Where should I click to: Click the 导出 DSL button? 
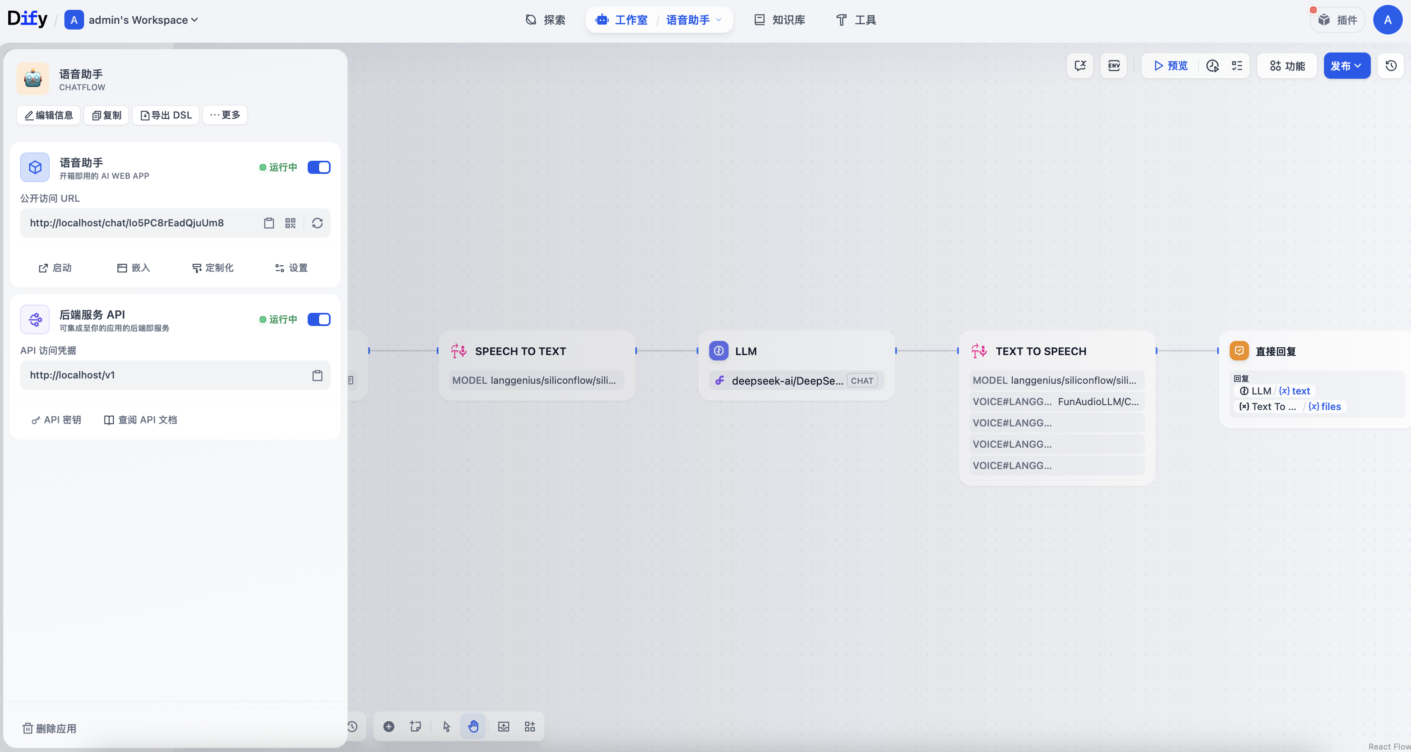[166, 115]
